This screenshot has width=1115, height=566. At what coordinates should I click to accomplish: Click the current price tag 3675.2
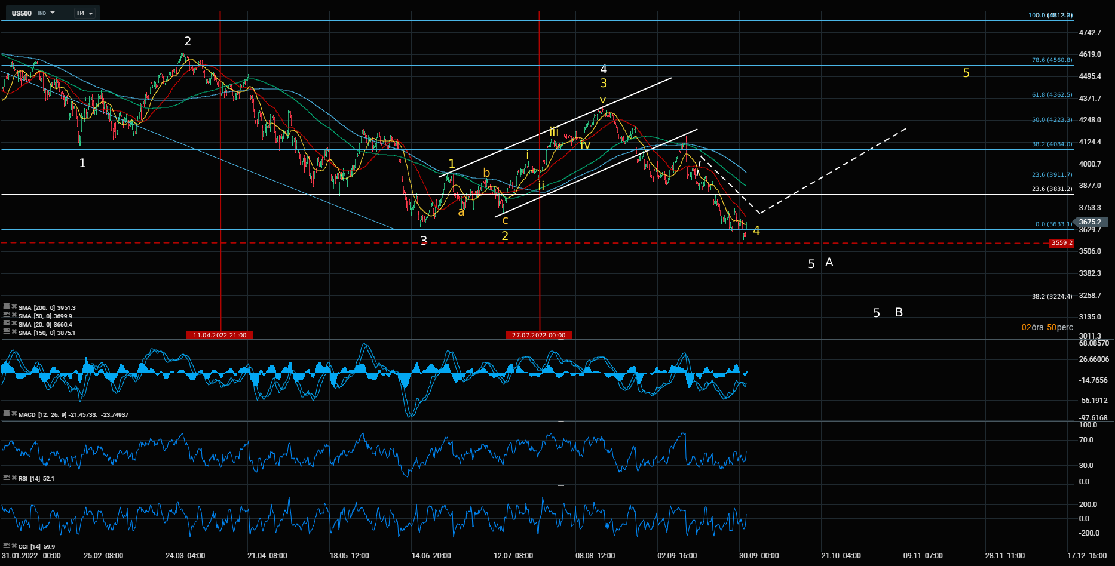pos(1091,222)
